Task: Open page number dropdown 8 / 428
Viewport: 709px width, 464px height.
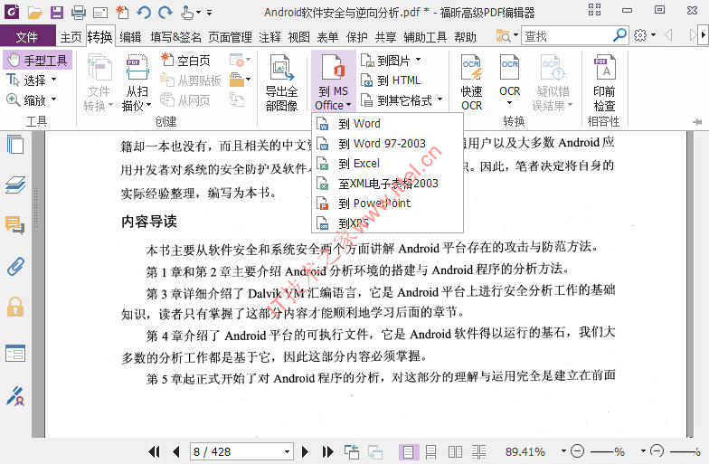Action: (x=287, y=452)
